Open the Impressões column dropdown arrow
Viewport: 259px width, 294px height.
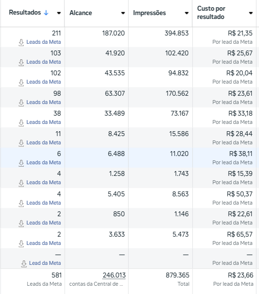click(x=187, y=13)
